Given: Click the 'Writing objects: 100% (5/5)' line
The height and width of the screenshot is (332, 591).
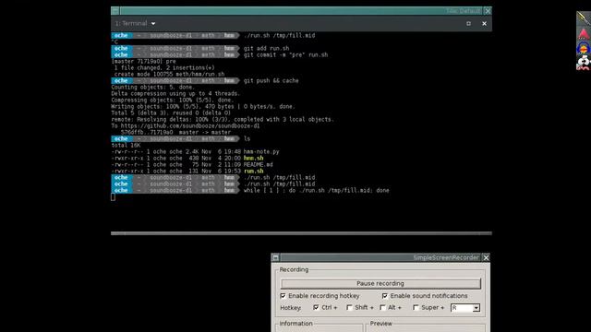Looking at the screenshot, I should [203, 107].
